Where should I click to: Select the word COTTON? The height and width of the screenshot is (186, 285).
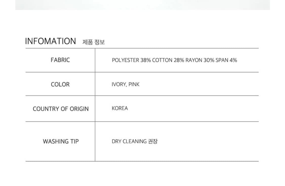[162, 60]
